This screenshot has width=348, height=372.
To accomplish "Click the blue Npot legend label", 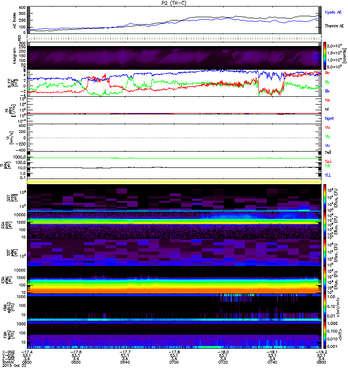I will [329, 119].
